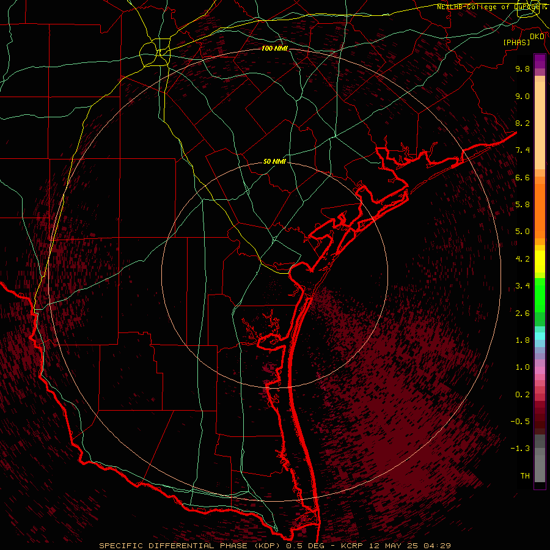Click the 5.8 value on the color scale

point(522,205)
